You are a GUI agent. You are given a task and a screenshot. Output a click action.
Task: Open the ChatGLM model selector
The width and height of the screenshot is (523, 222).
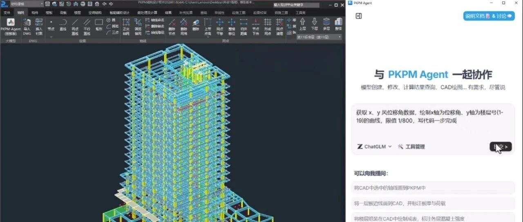click(x=375, y=147)
